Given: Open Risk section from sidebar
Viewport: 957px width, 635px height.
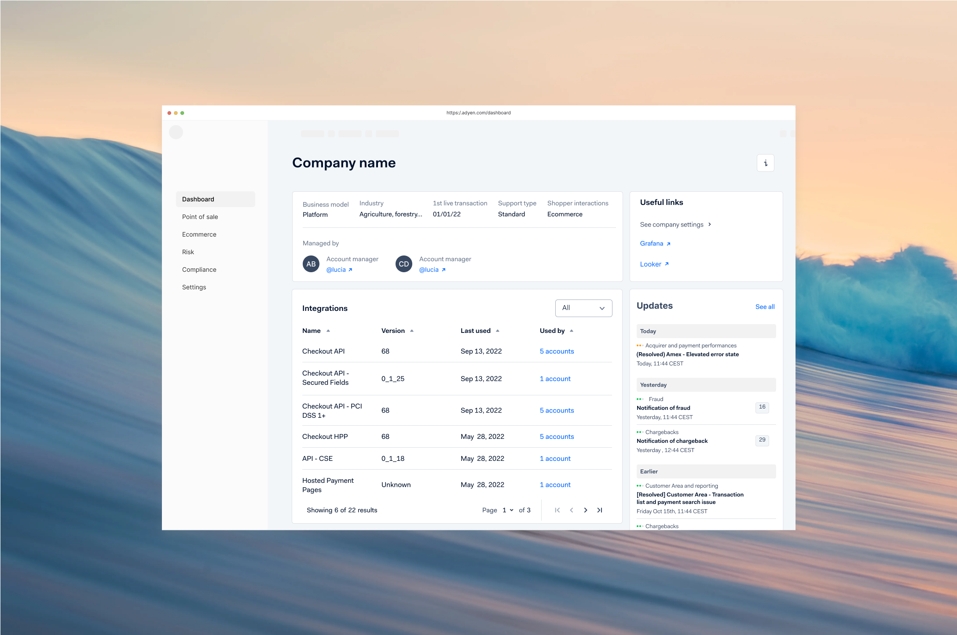Looking at the screenshot, I should [x=188, y=252].
